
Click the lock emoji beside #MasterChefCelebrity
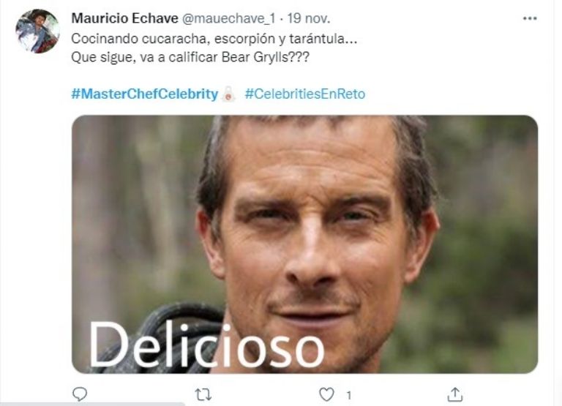pyautogui.click(x=228, y=94)
